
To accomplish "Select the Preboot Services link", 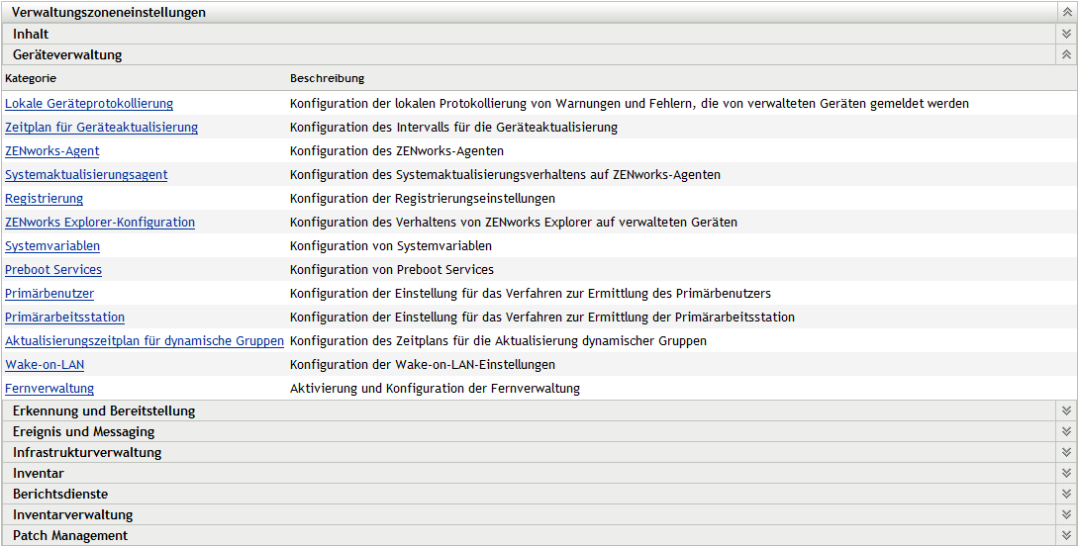I will 53,270.
